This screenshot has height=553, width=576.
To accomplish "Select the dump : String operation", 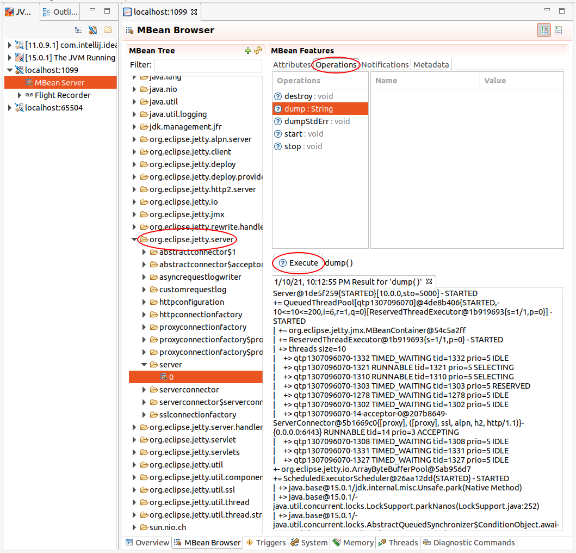I will [320, 109].
